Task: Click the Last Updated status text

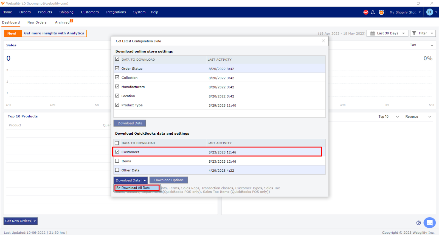Action: (x=36, y=233)
